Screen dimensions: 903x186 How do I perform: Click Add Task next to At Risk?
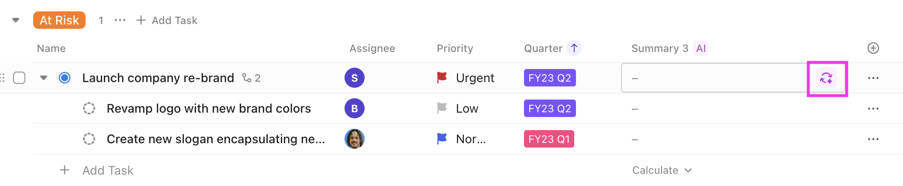[167, 20]
